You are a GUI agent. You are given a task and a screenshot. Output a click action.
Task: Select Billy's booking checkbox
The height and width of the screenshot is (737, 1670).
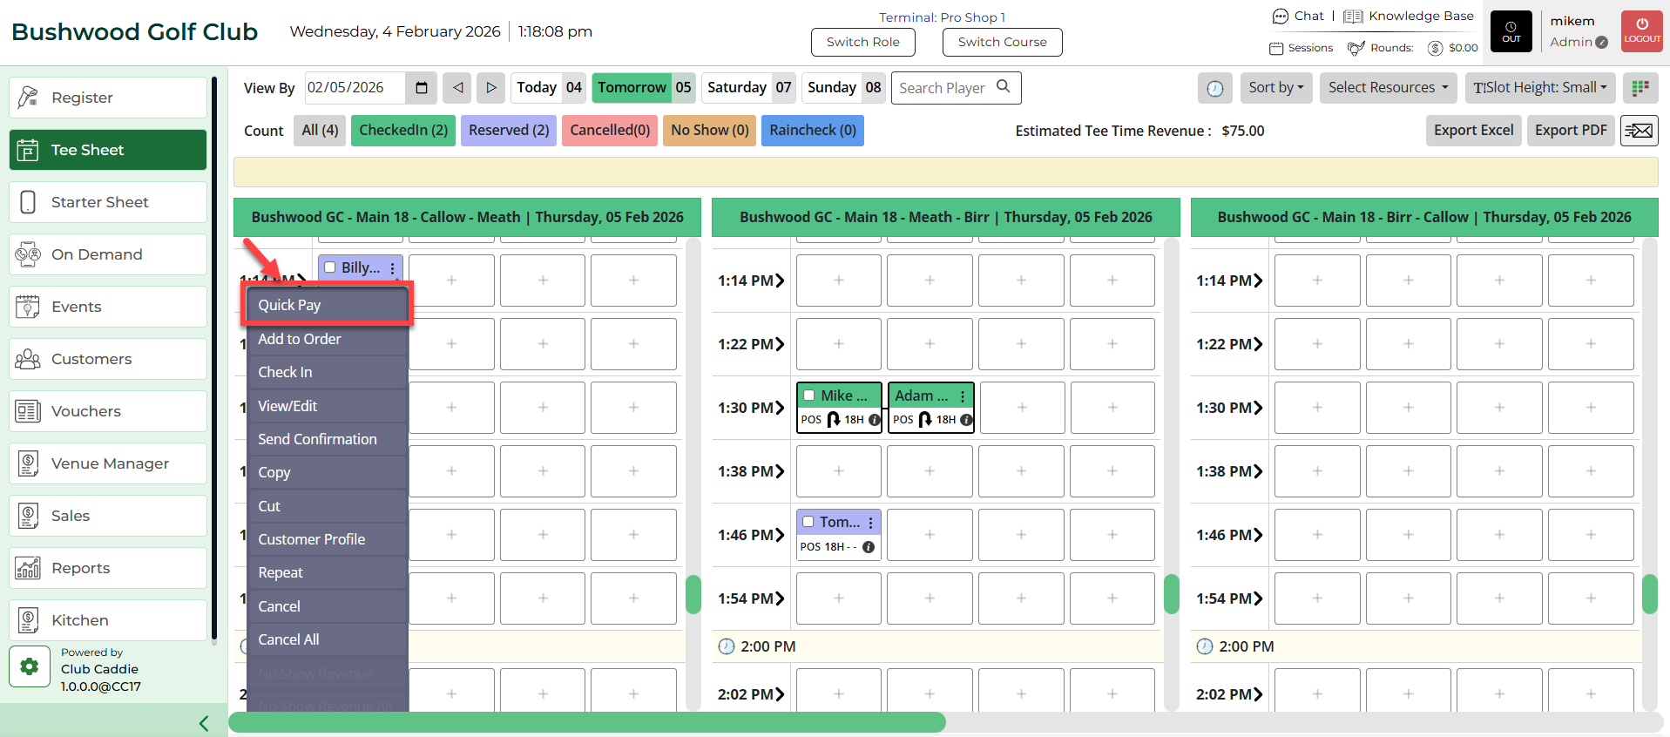coord(330,267)
